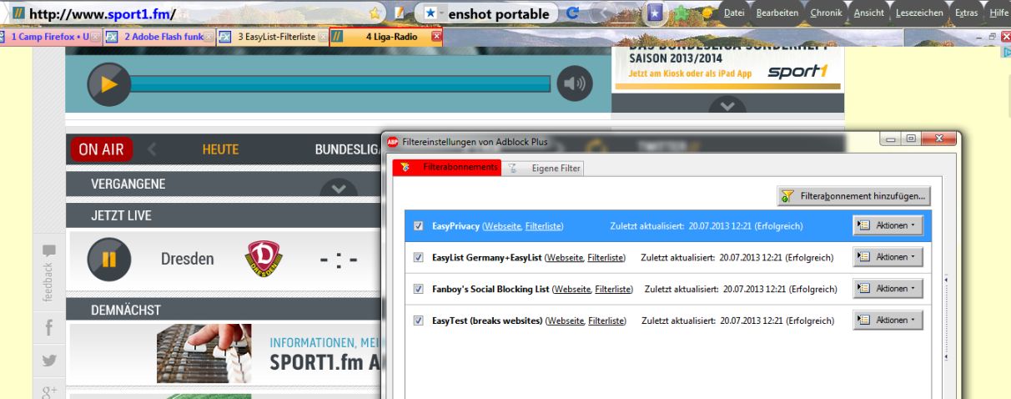Click the sport1.fm site favicon
Screen dimensions: 1011x399
(18, 14)
